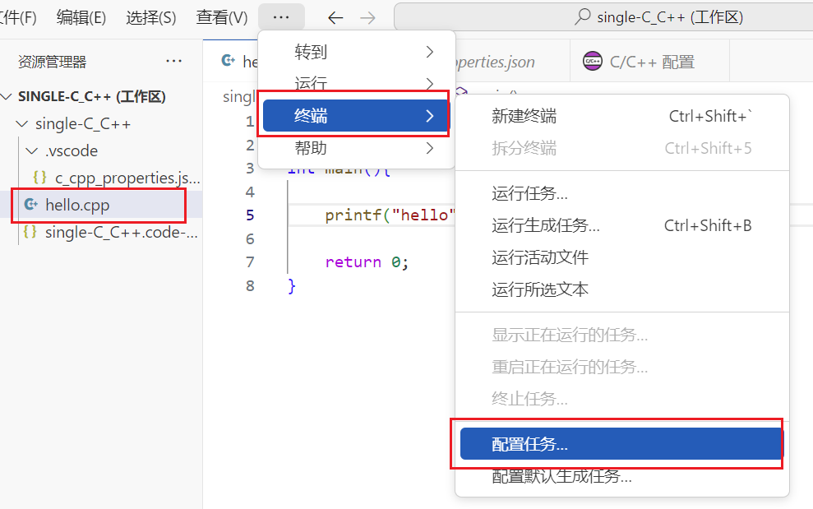813x509 pixels.
Task: Collapse the single-C_C++ folder
Action: tap(21, 124)
